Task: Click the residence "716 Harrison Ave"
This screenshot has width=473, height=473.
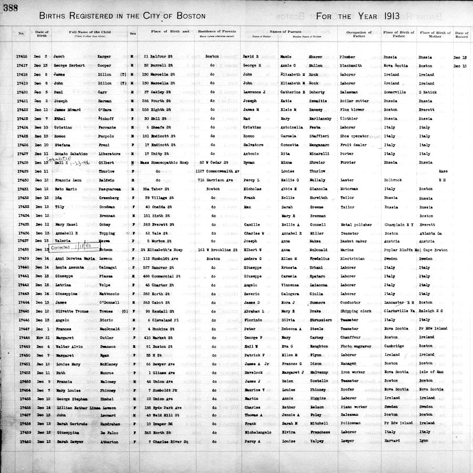Action: tap(215, 180)
